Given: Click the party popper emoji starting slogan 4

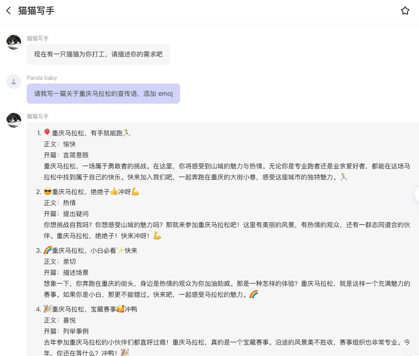Looking at the screenshot, I should [47, 309].
